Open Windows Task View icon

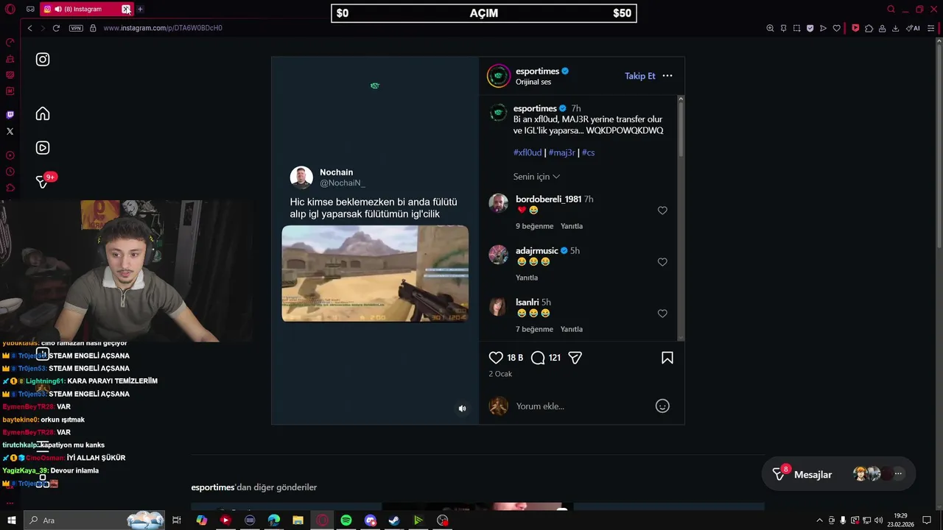pyautogui.click(x=177, y=520)
